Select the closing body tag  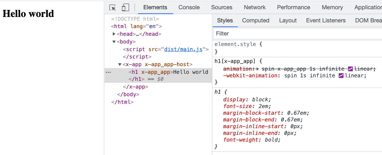click(128, 94)
